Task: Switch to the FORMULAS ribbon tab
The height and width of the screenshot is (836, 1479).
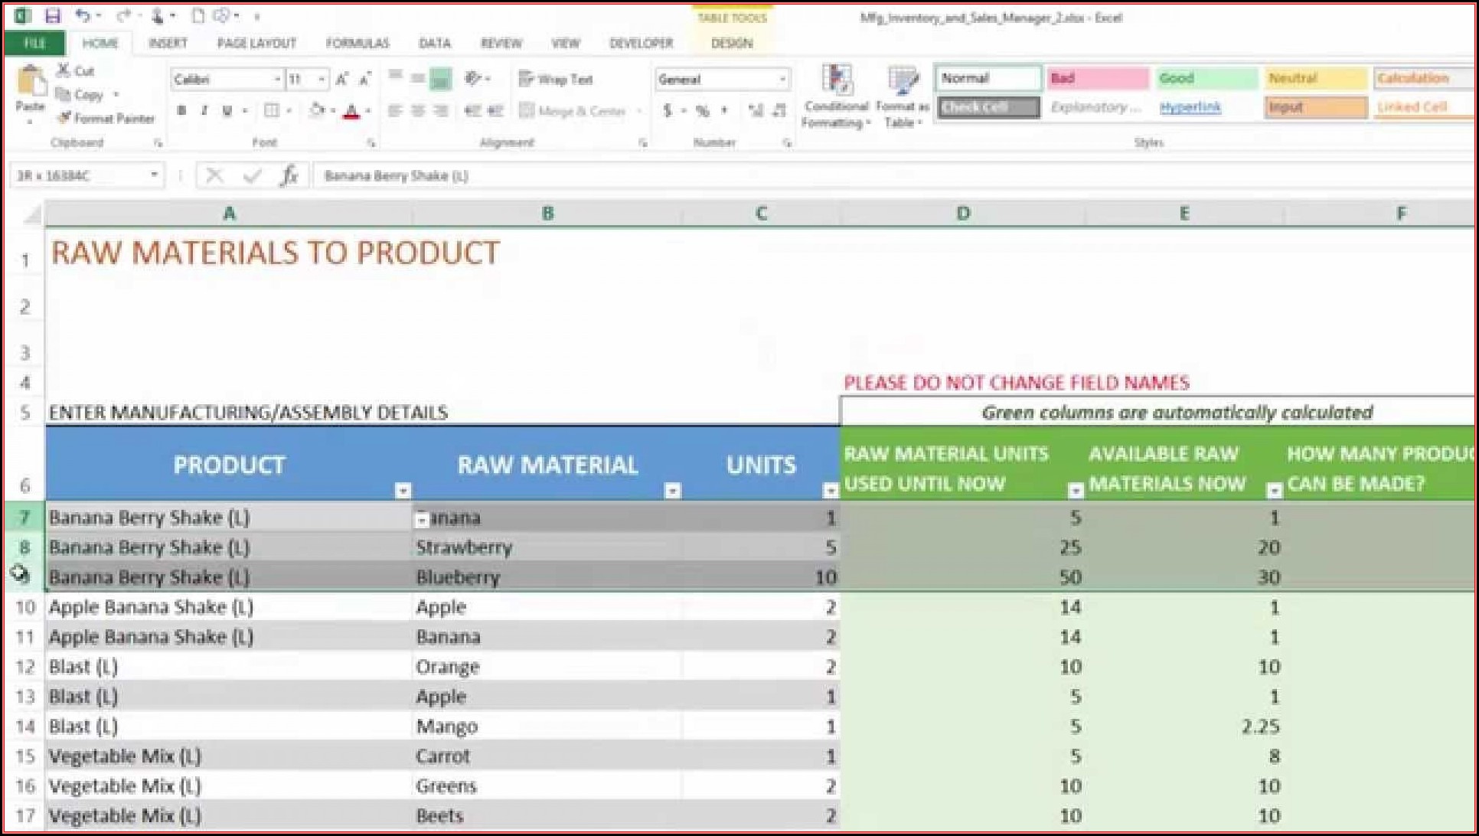Action: [x=358, y=44]
